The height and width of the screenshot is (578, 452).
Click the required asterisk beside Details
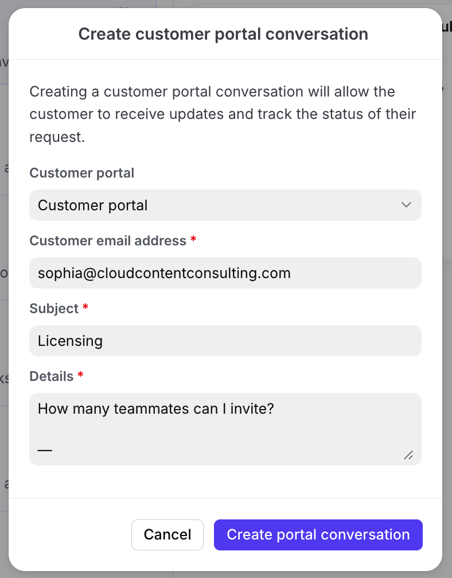(x=80, y=376)
